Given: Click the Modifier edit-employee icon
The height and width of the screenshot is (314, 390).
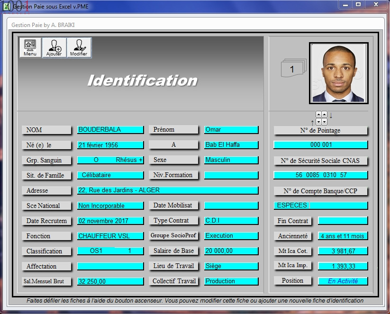Looking at the screenshot, I should point(79,47).
